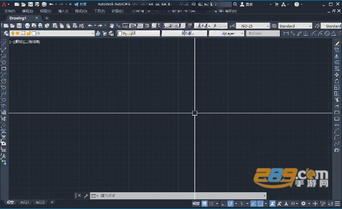The width and height of the screenshot is (342, 209).
Task: Click the quick access Plot printer icon
Action: pyautogui.click(x=44, y=4)
